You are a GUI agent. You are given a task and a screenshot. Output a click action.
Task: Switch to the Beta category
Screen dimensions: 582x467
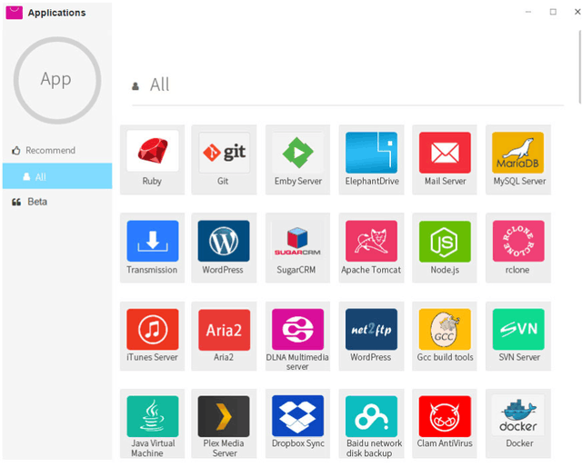point(57,202)
